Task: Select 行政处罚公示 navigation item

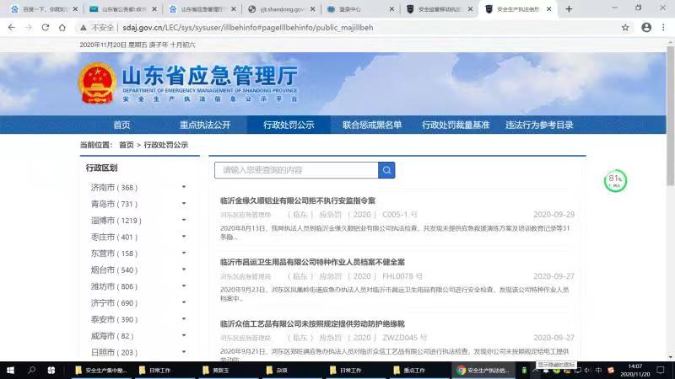Action: 289,125
